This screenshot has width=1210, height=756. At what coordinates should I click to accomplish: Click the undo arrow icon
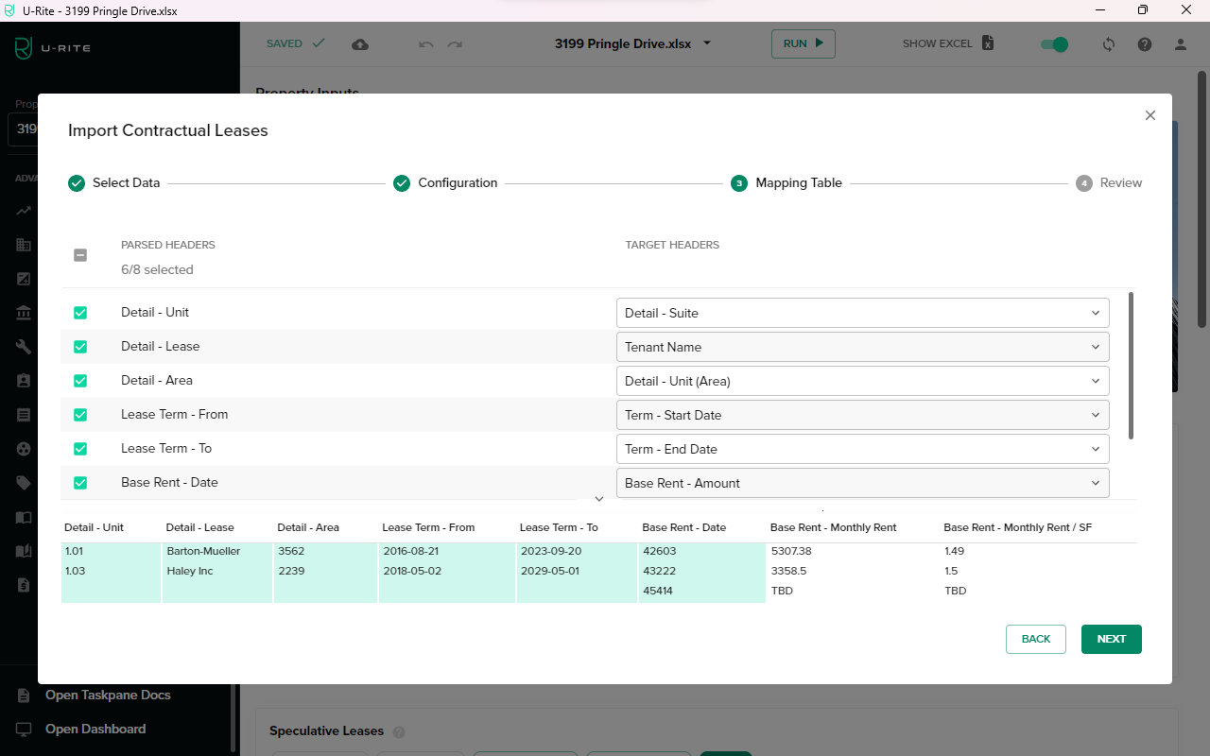click(426, 44)
